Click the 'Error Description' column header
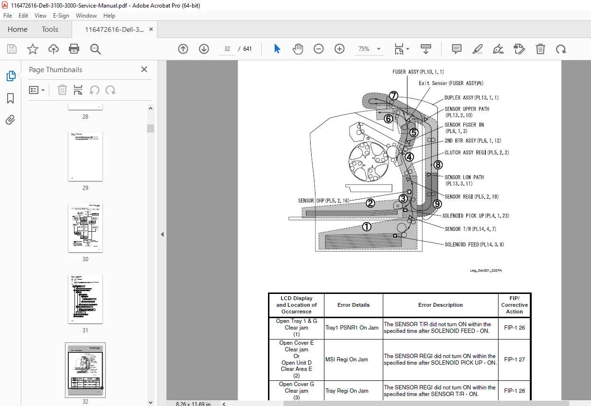The image size is (591, 406). pyautogui.click(x=440, y=305)
